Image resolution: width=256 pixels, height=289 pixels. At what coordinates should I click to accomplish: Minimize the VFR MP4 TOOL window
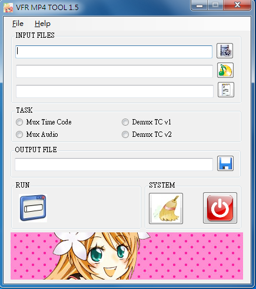[200, 5]
